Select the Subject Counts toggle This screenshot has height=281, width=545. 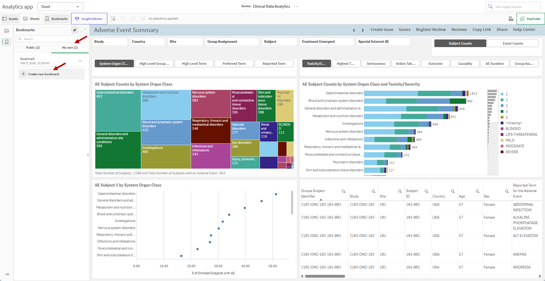tap(460, 43)
